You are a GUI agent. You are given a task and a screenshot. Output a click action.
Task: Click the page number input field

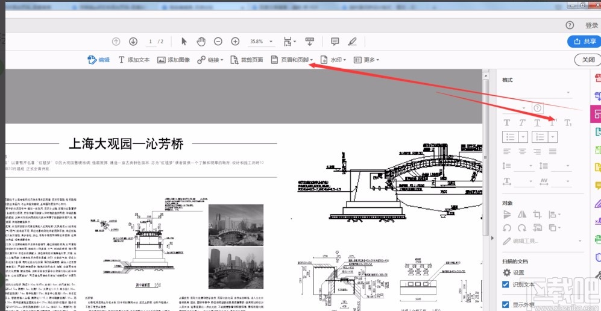[x=151, y=42]
